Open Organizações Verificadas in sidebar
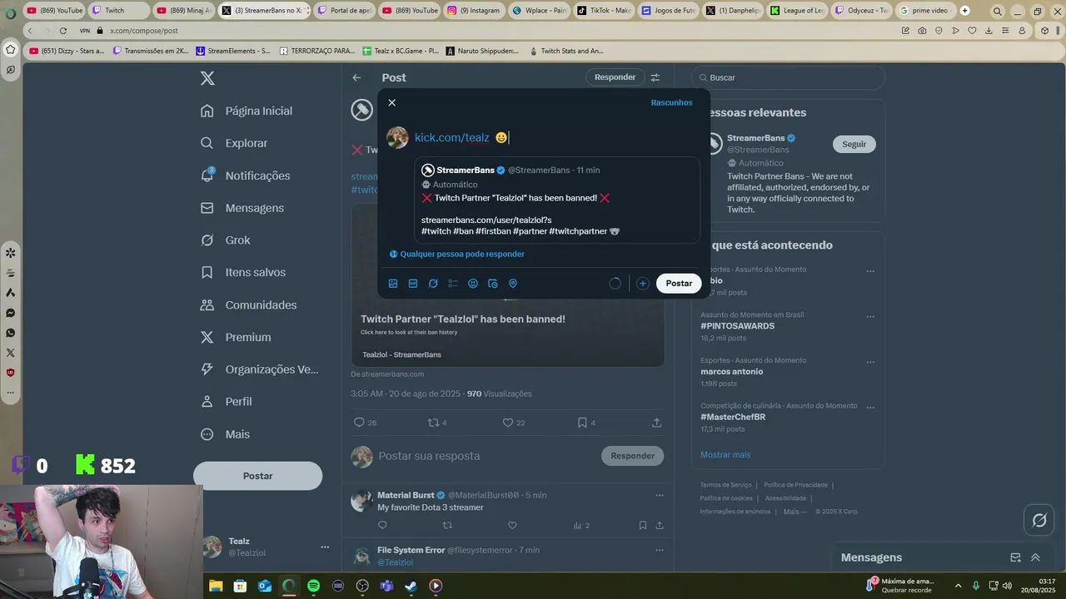Viewport: 1066px width, 599px height. pos(260,369)
